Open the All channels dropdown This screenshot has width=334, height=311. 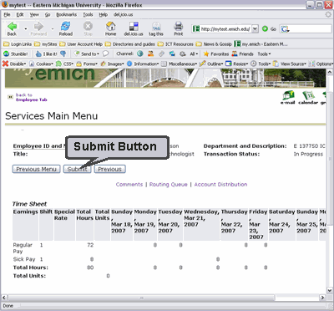pos(194,54)
